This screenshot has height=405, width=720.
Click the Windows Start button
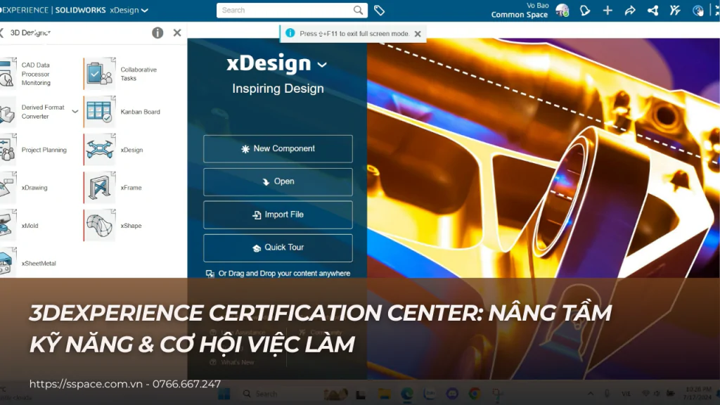click(224, 394)
